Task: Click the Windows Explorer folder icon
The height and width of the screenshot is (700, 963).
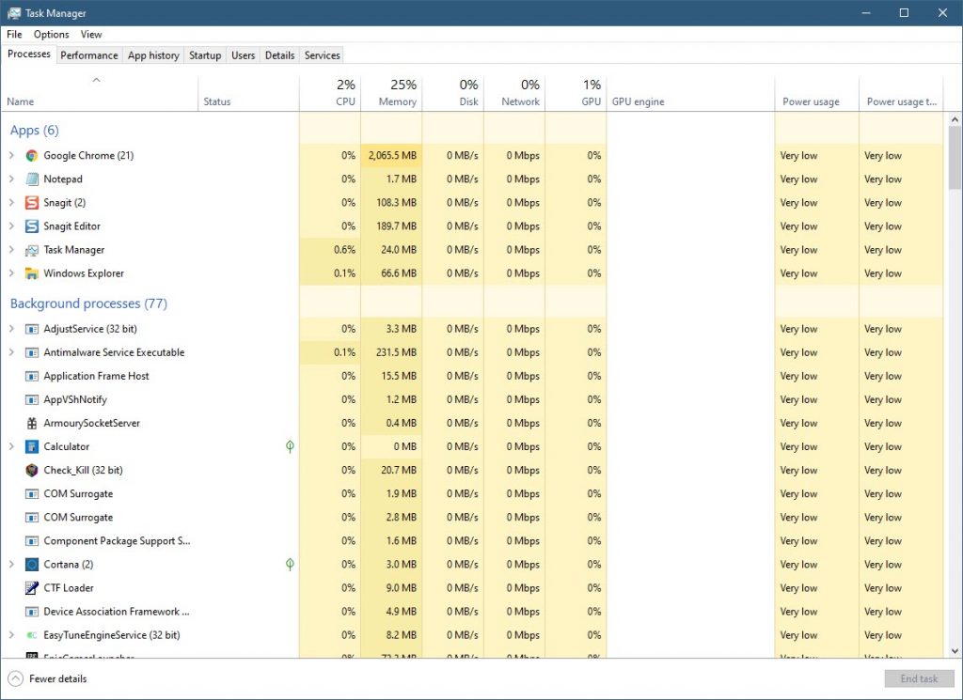Action: coord(32,273)
